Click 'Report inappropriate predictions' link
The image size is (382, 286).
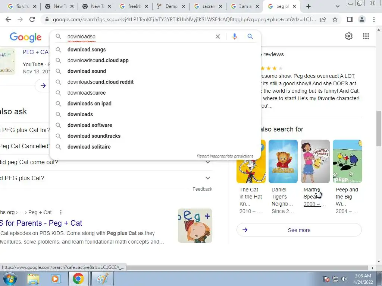225,156
